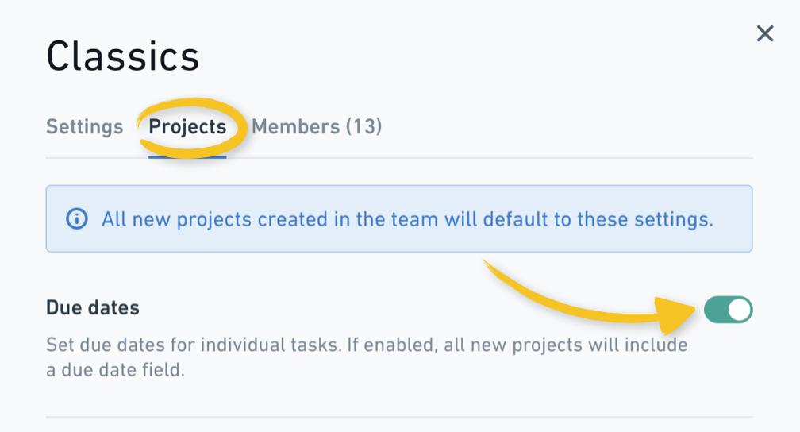800x432 pixels.
Task: Click the info circle icon in banner
Action: point(76,219)
